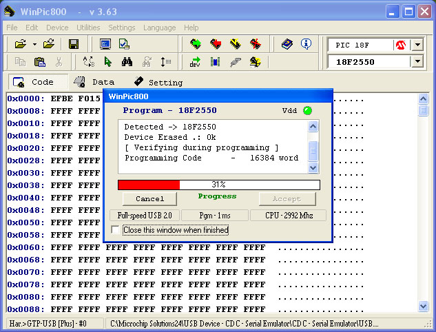
Task: Click the verify device chip icon with yellow arrow
Action: coord(236,44)
